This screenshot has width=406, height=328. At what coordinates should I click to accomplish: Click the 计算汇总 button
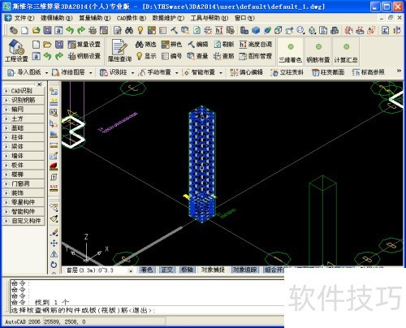pos(346,51)
